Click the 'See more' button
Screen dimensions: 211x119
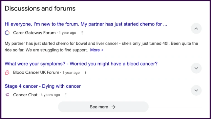(103, 107)
